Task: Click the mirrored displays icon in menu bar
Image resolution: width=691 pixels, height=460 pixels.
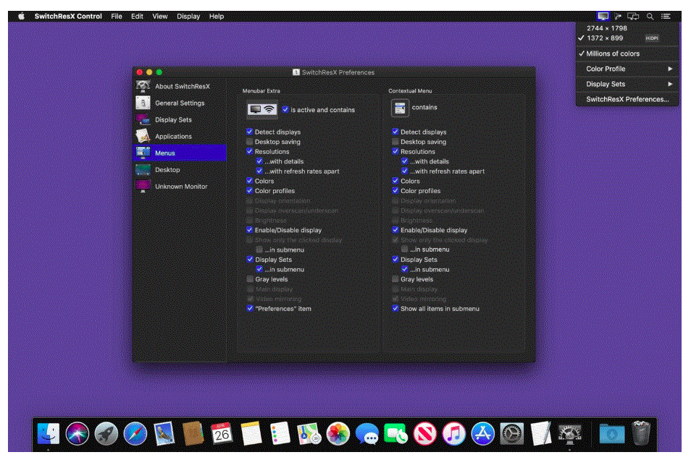Action: click(633, 17)
